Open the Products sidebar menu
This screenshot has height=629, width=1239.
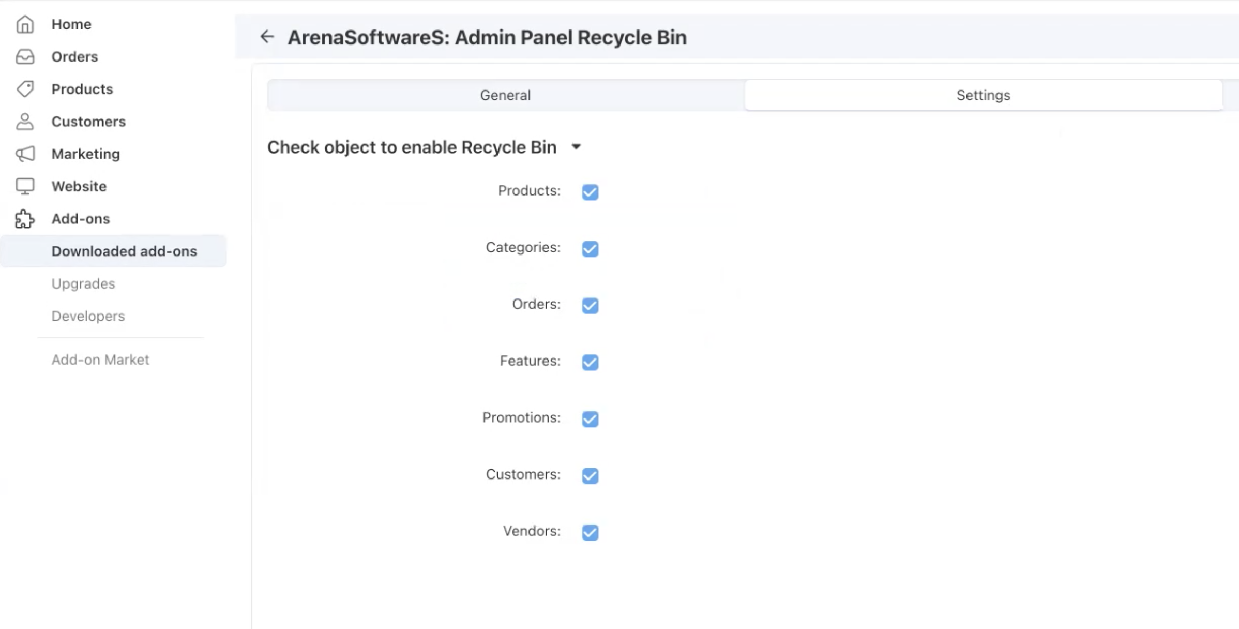coord(82,89)
